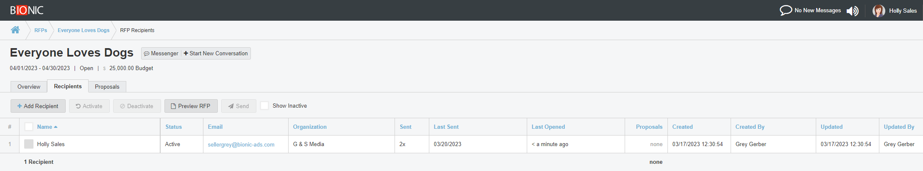The height and width of the screenshot is (171, 923).
Task: Sort recipients by Name column
Action: pos(45,127)
